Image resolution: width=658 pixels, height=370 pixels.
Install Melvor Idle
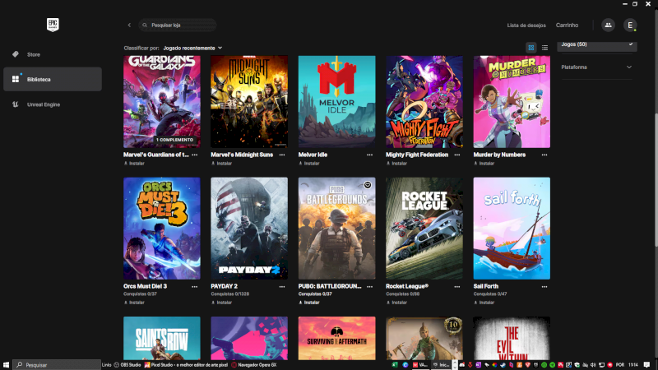click(309, 164)
